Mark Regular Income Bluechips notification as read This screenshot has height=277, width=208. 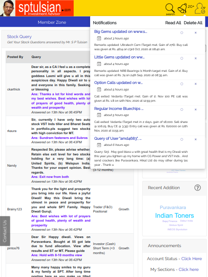click(182, 110)
